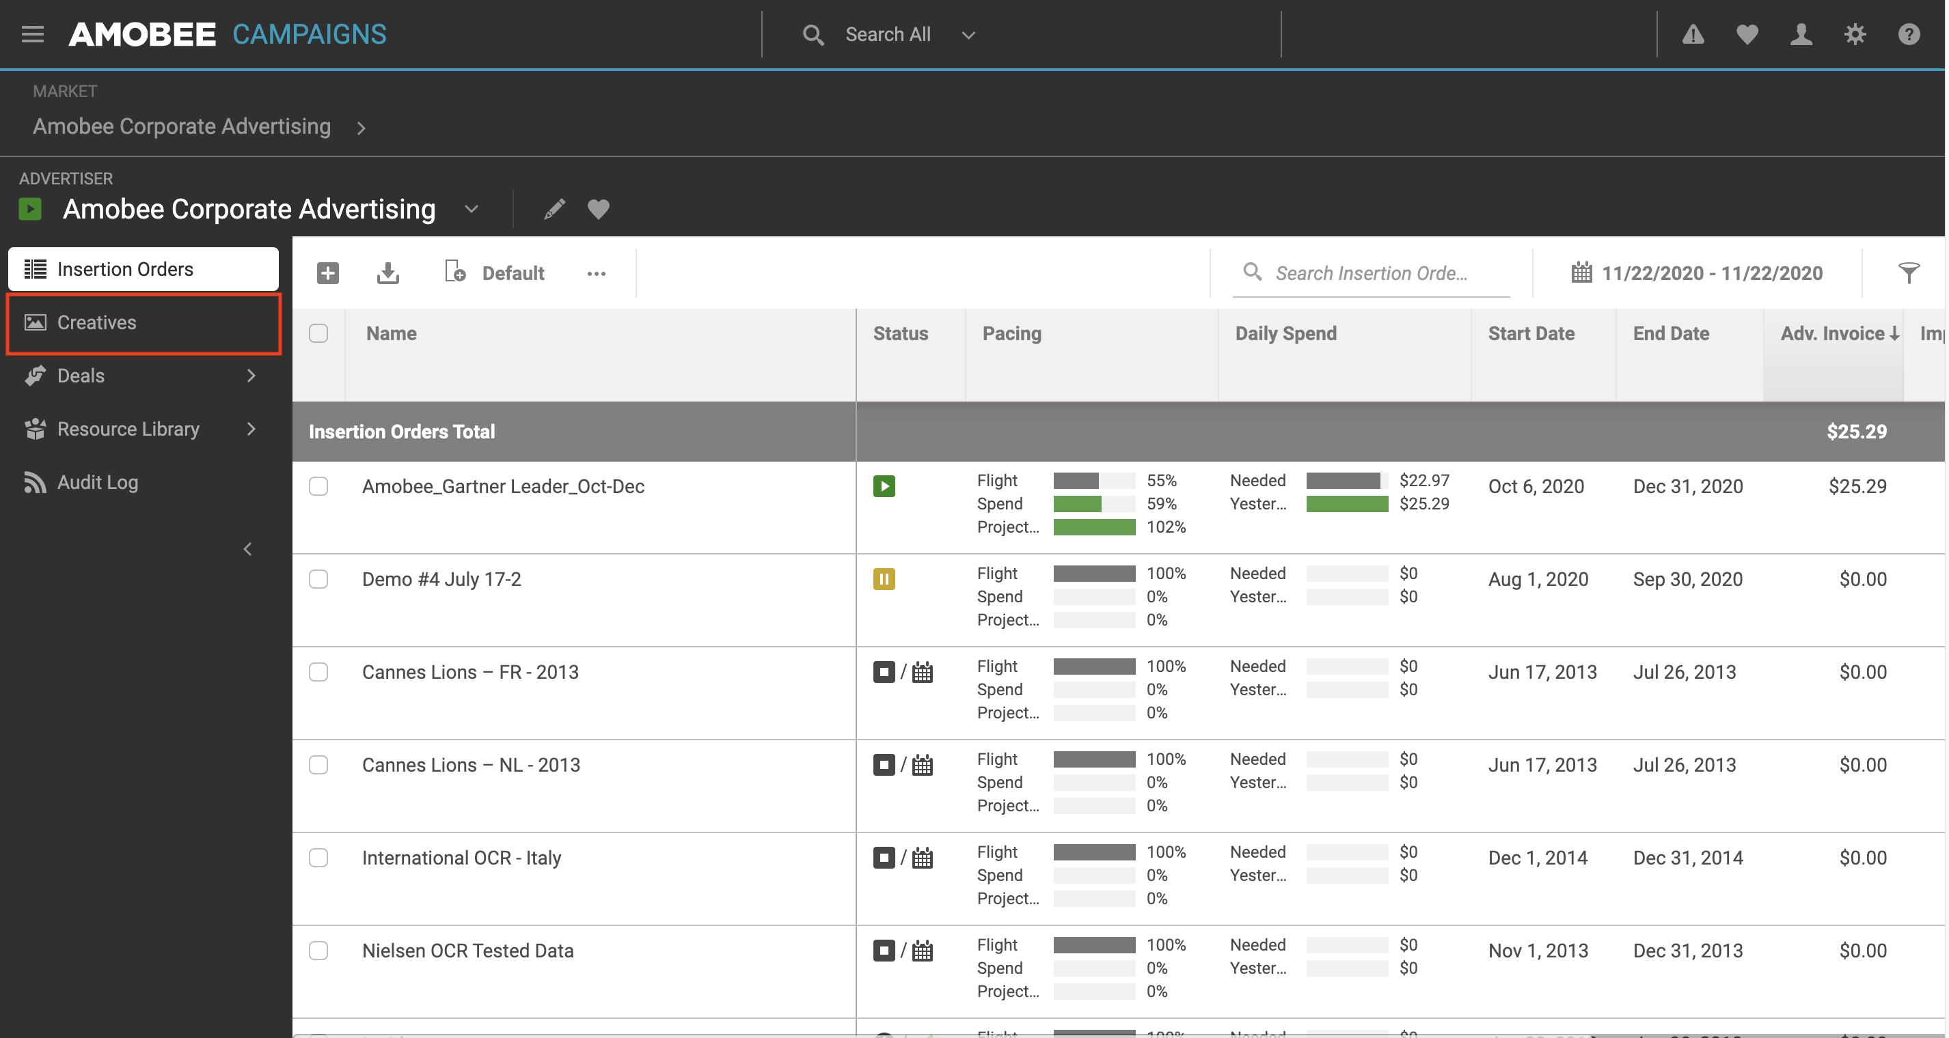Image resolution: width=1949 pixels, height=1038 pixels.
Task: Check the Nielsen OCR Tested Data row
Action: (x=318, y=951)
